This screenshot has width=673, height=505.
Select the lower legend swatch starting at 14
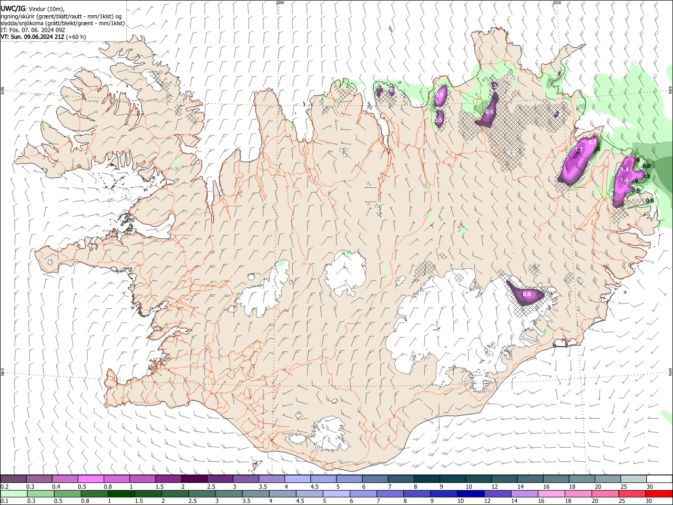tap(524, 493)
